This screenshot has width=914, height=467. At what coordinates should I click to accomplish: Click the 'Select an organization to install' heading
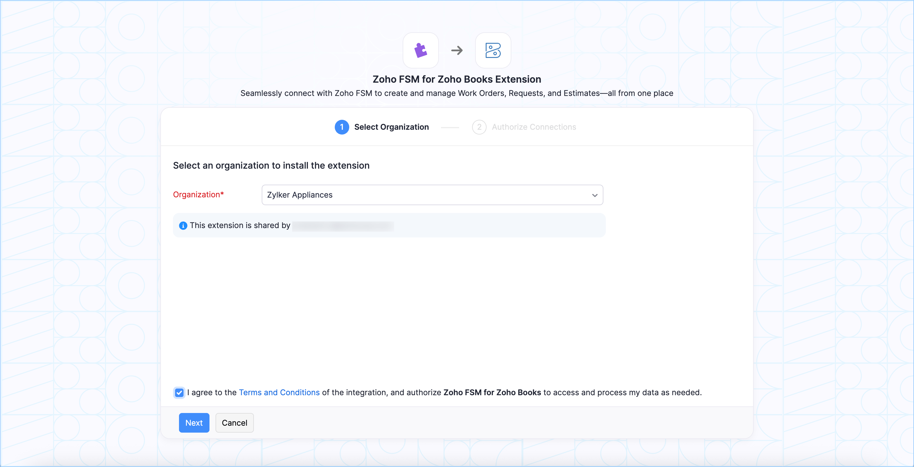pos(271,166)
